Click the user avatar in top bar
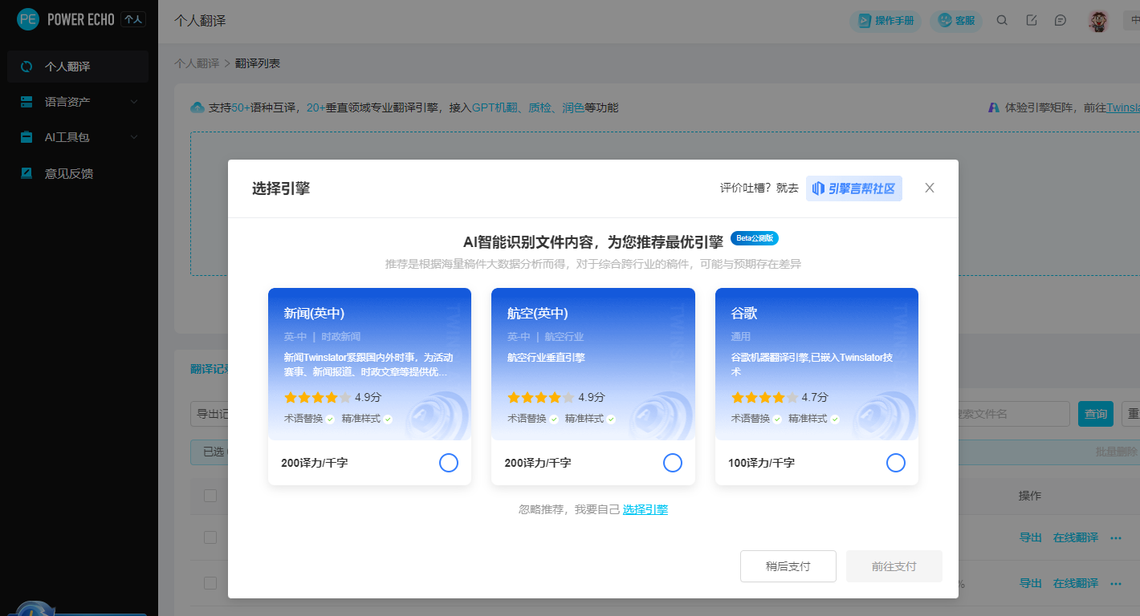1140x616 pixels. coord(1098,21)
